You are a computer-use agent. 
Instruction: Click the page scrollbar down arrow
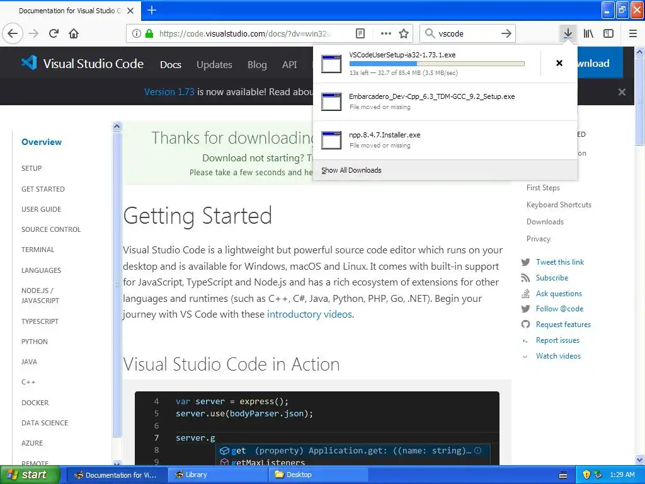(x=640, y=459)
